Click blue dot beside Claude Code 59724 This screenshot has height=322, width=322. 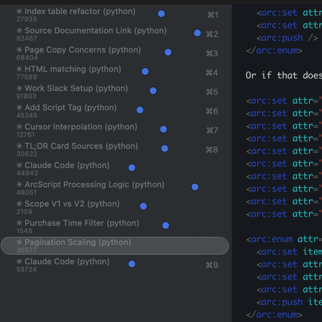tap(132, 264)
